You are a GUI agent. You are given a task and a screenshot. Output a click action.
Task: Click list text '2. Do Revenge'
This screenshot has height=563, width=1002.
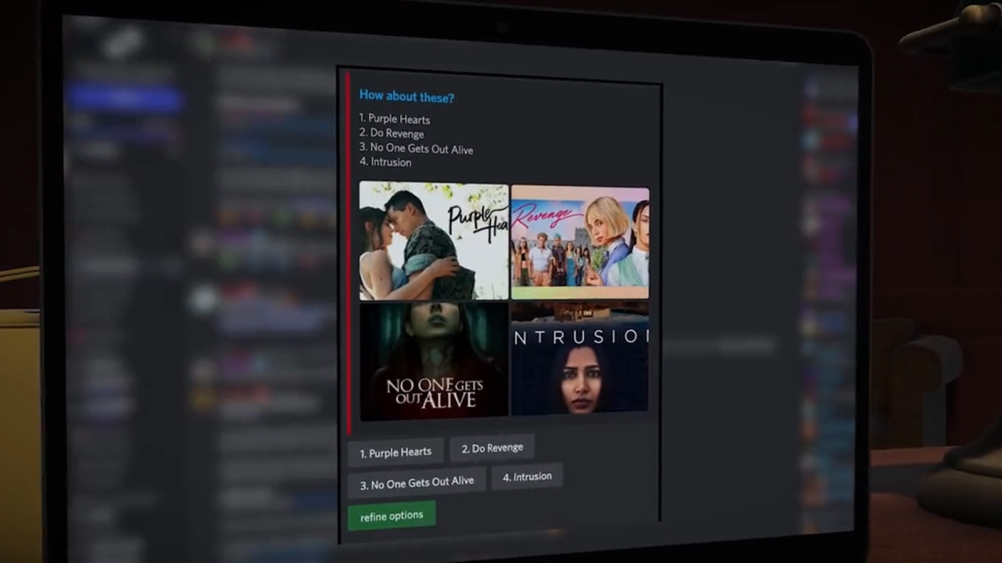[x=391, y=133]
